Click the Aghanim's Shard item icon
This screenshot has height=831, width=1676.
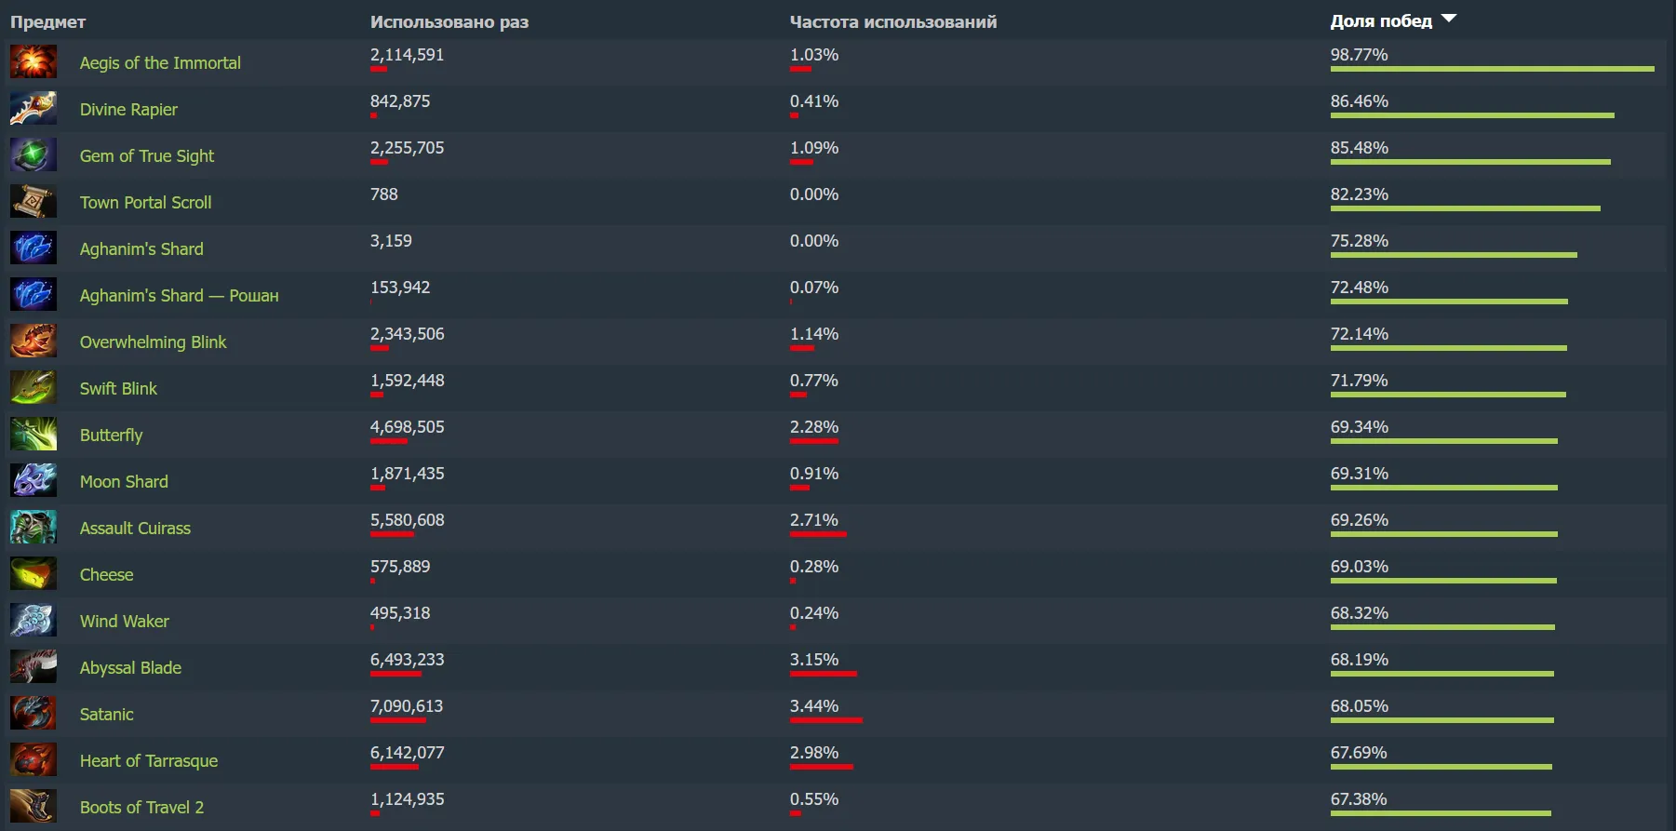click(x=34, y=248)
